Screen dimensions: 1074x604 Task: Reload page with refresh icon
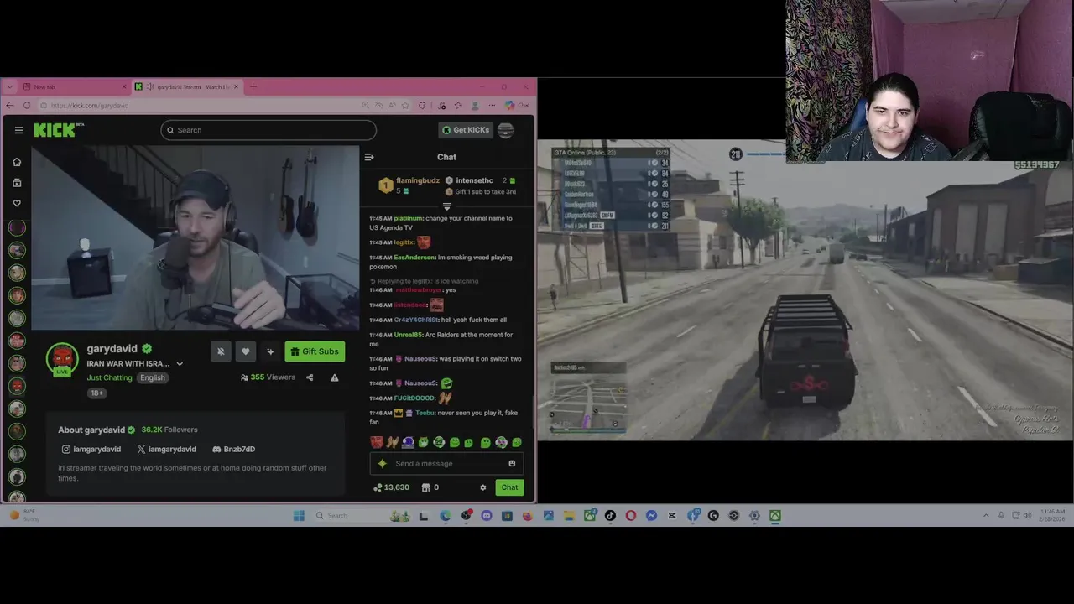(27, 106)
